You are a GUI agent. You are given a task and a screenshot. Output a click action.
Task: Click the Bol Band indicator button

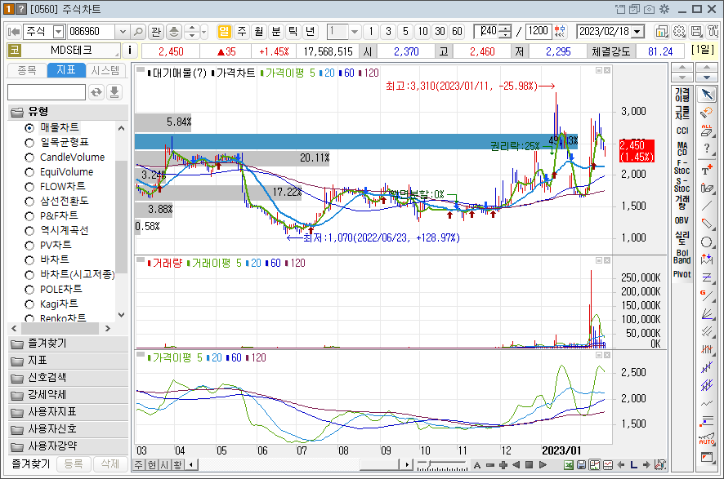tap(682, 256)
